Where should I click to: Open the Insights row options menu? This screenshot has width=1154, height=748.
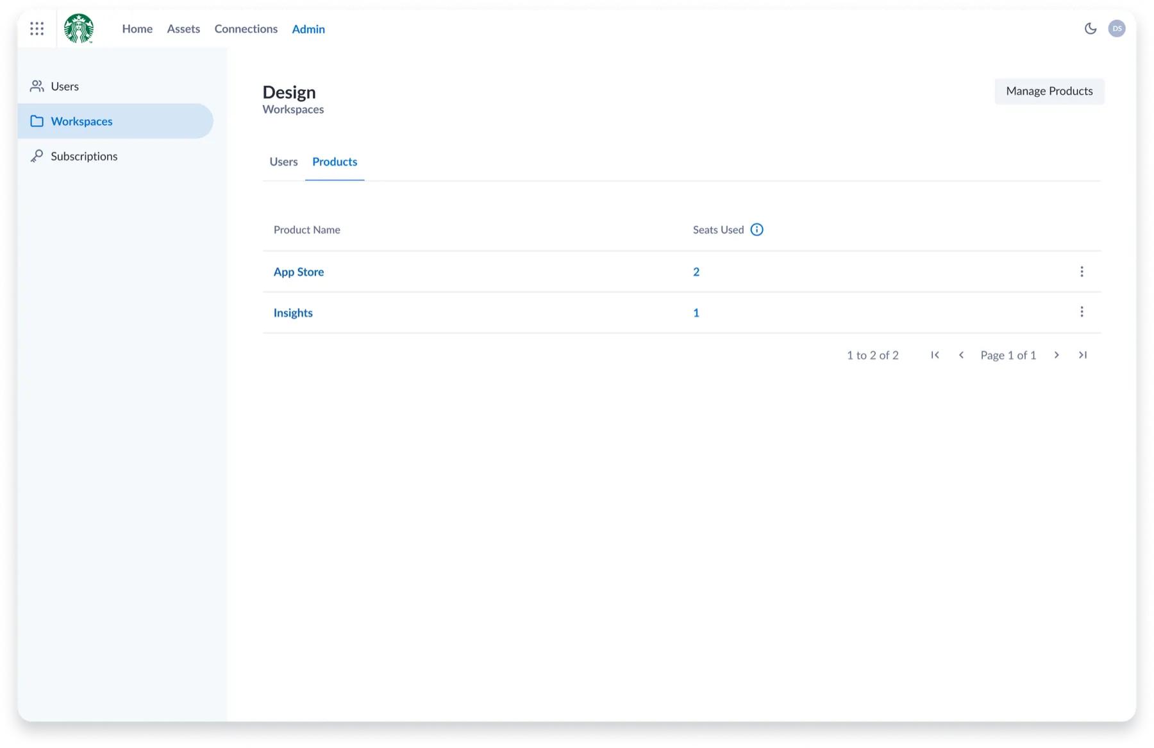click(x=1082, y=312)
